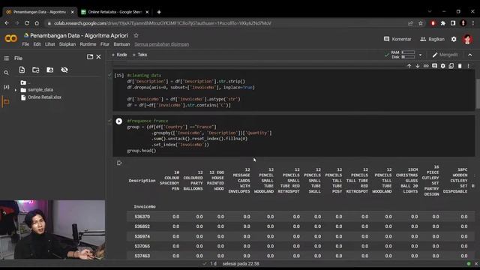Screen dimensions: 480x270
Task: Clear cell output icon
Action: 119,163
